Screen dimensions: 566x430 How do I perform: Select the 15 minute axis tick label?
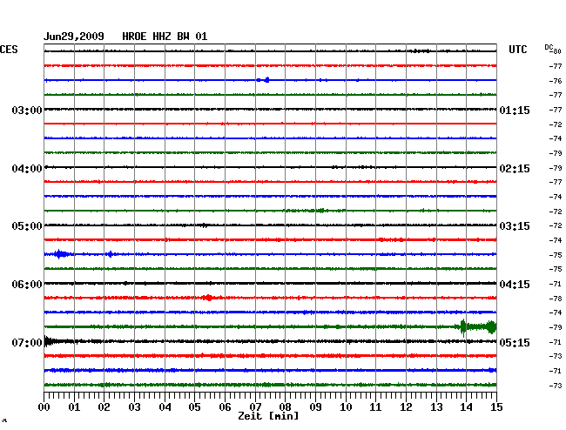click(x=496, y=407)
